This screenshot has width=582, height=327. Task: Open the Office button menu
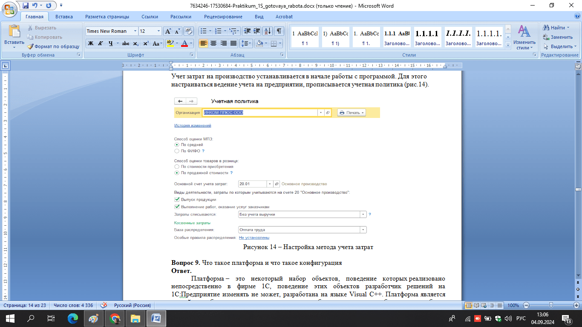pos(9,9)
